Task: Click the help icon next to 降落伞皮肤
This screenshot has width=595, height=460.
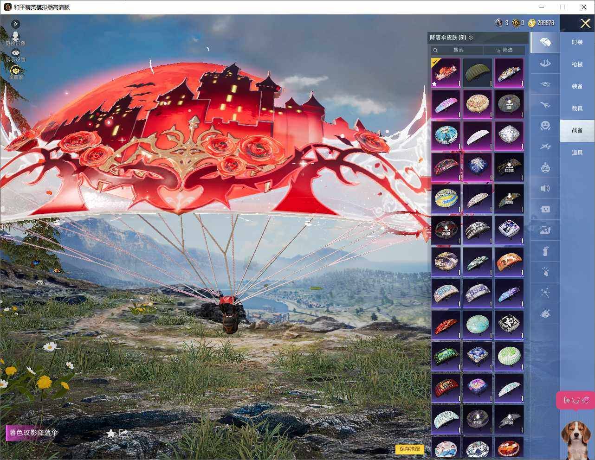Action: pyautogui.click(x=471, y=38)
